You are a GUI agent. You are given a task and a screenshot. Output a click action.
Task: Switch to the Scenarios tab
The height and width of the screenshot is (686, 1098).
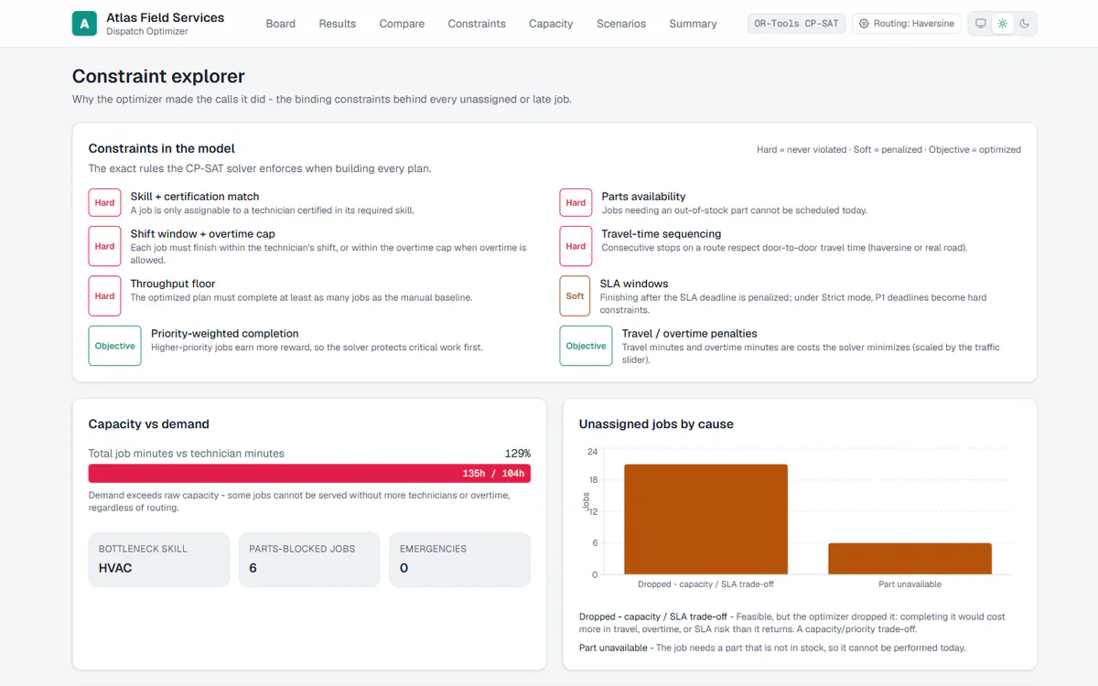(x=621, y=24)
